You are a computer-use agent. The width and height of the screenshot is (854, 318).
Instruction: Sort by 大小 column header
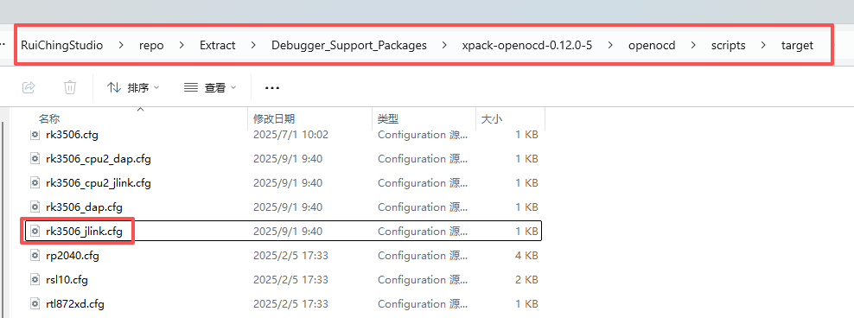491,118
